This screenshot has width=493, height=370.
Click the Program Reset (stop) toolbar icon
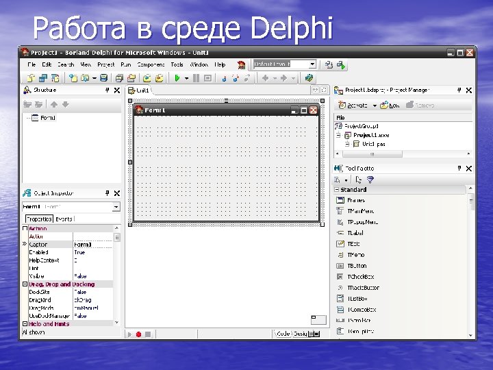(207, 77)
